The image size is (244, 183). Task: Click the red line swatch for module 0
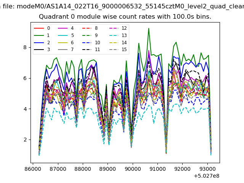pos(39,28)
